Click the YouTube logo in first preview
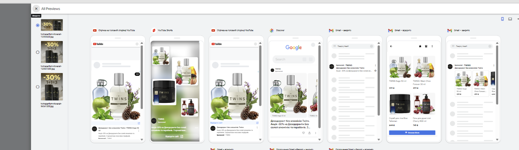 [x=98, y=44]
